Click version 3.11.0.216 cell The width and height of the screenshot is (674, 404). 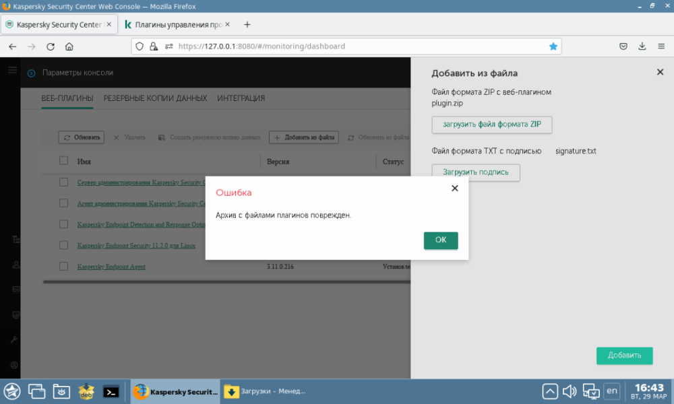280,267
